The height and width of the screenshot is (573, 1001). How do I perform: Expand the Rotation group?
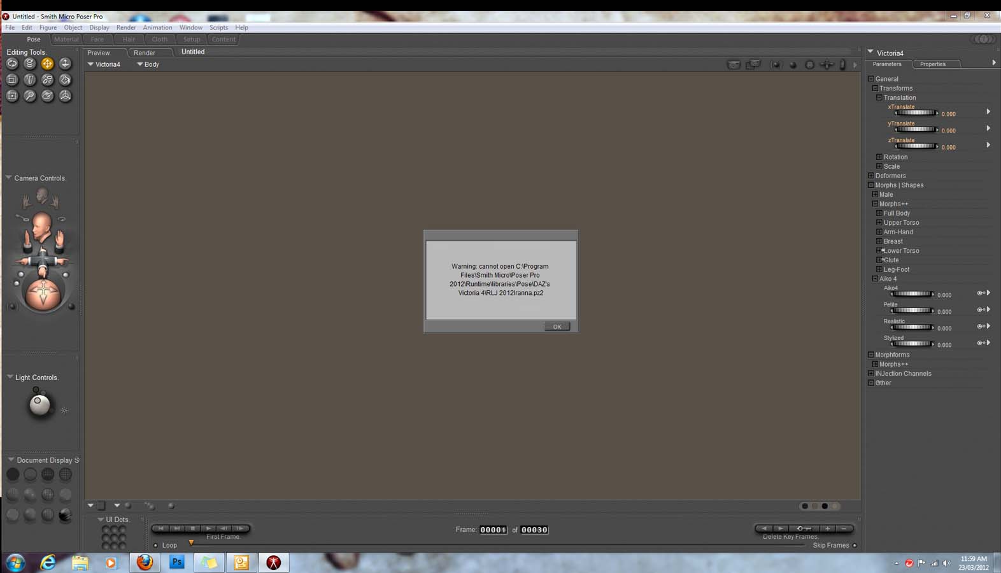click(x=879, y=157)
